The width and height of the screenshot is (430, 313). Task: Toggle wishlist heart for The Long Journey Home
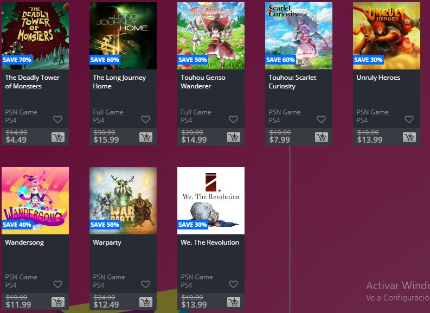[145, 119]
